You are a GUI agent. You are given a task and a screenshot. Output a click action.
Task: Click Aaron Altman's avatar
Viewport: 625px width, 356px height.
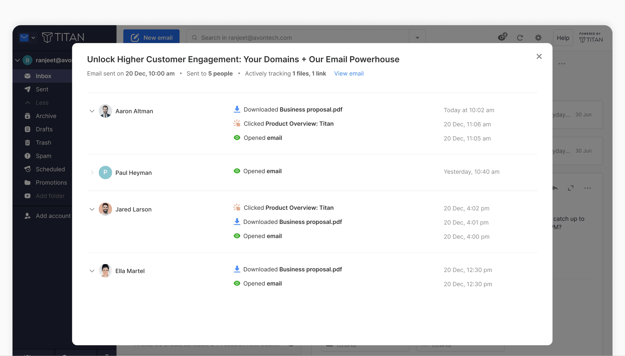click(x=105, y=111)
